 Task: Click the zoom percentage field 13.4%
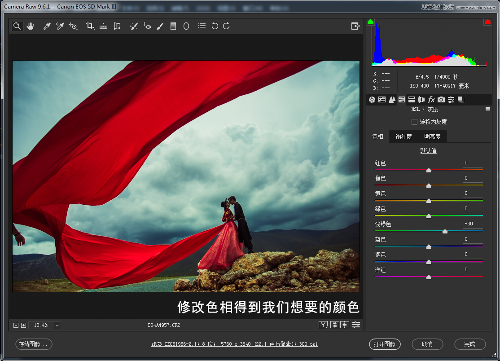(41, 325)
